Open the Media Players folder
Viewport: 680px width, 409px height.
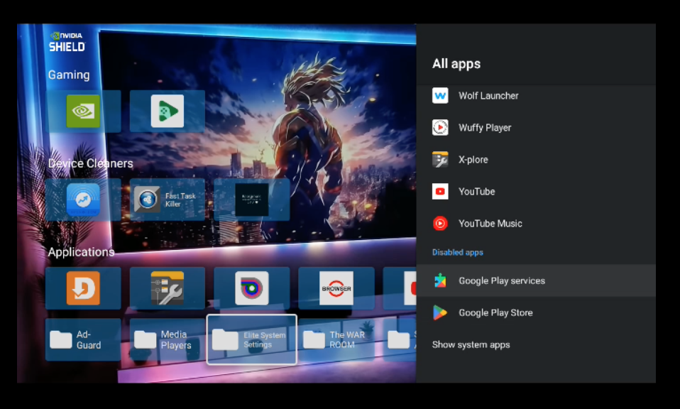[168, 339]
